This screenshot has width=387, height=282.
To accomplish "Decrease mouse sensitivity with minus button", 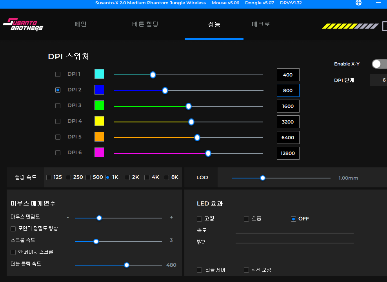I will (67, 218).
